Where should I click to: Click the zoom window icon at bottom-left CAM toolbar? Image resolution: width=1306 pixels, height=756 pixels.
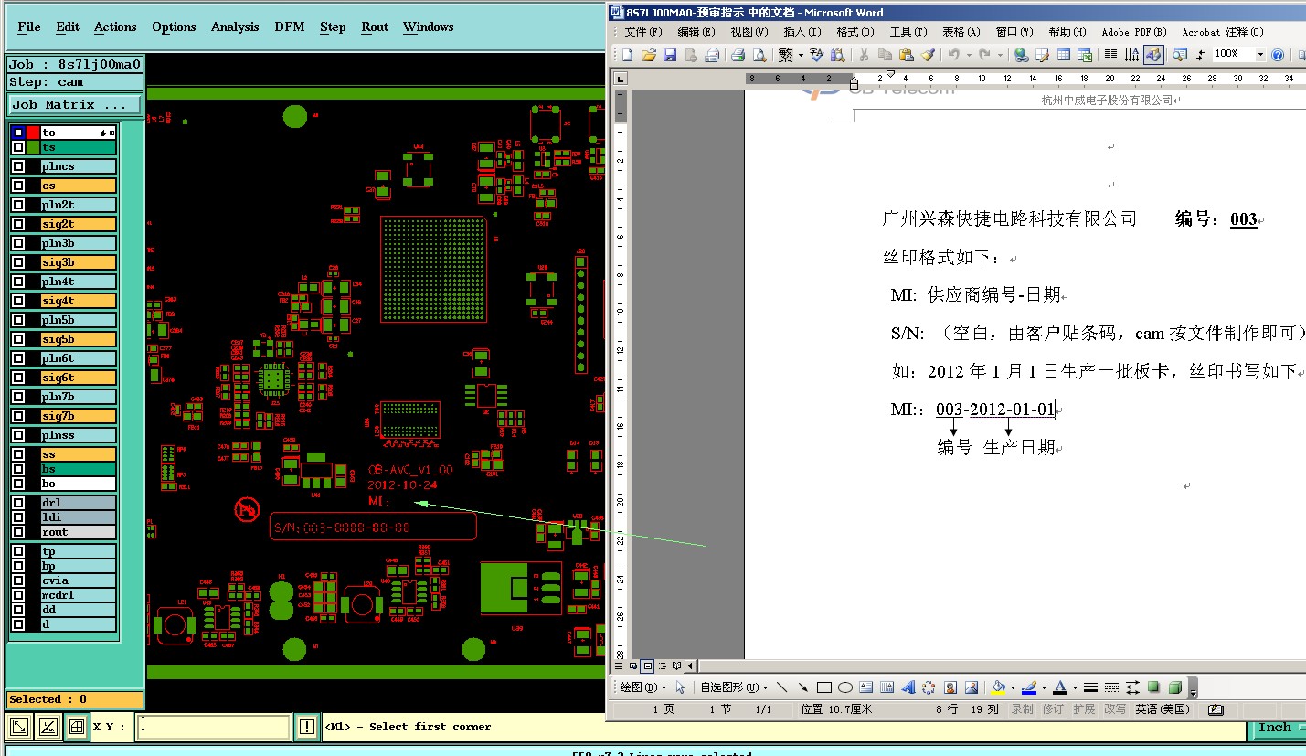(18, 727)
